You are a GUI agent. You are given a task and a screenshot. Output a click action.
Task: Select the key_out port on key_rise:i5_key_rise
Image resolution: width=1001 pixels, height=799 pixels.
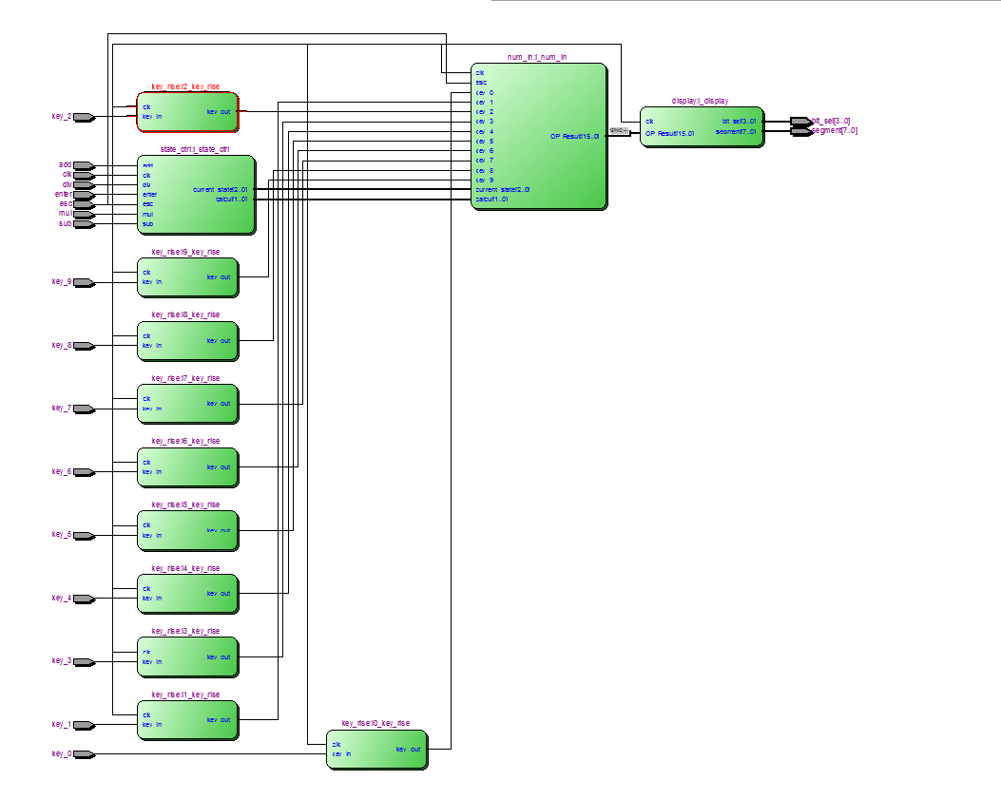click(221, 530)
